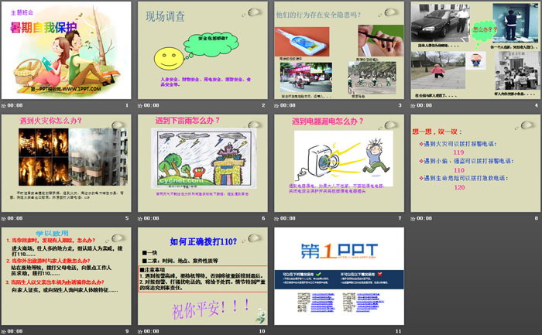Select slide 4 thumbnail with black car photo
This screenshot has width=542, height=335.
pyautogui.click(x=475, y=50)
